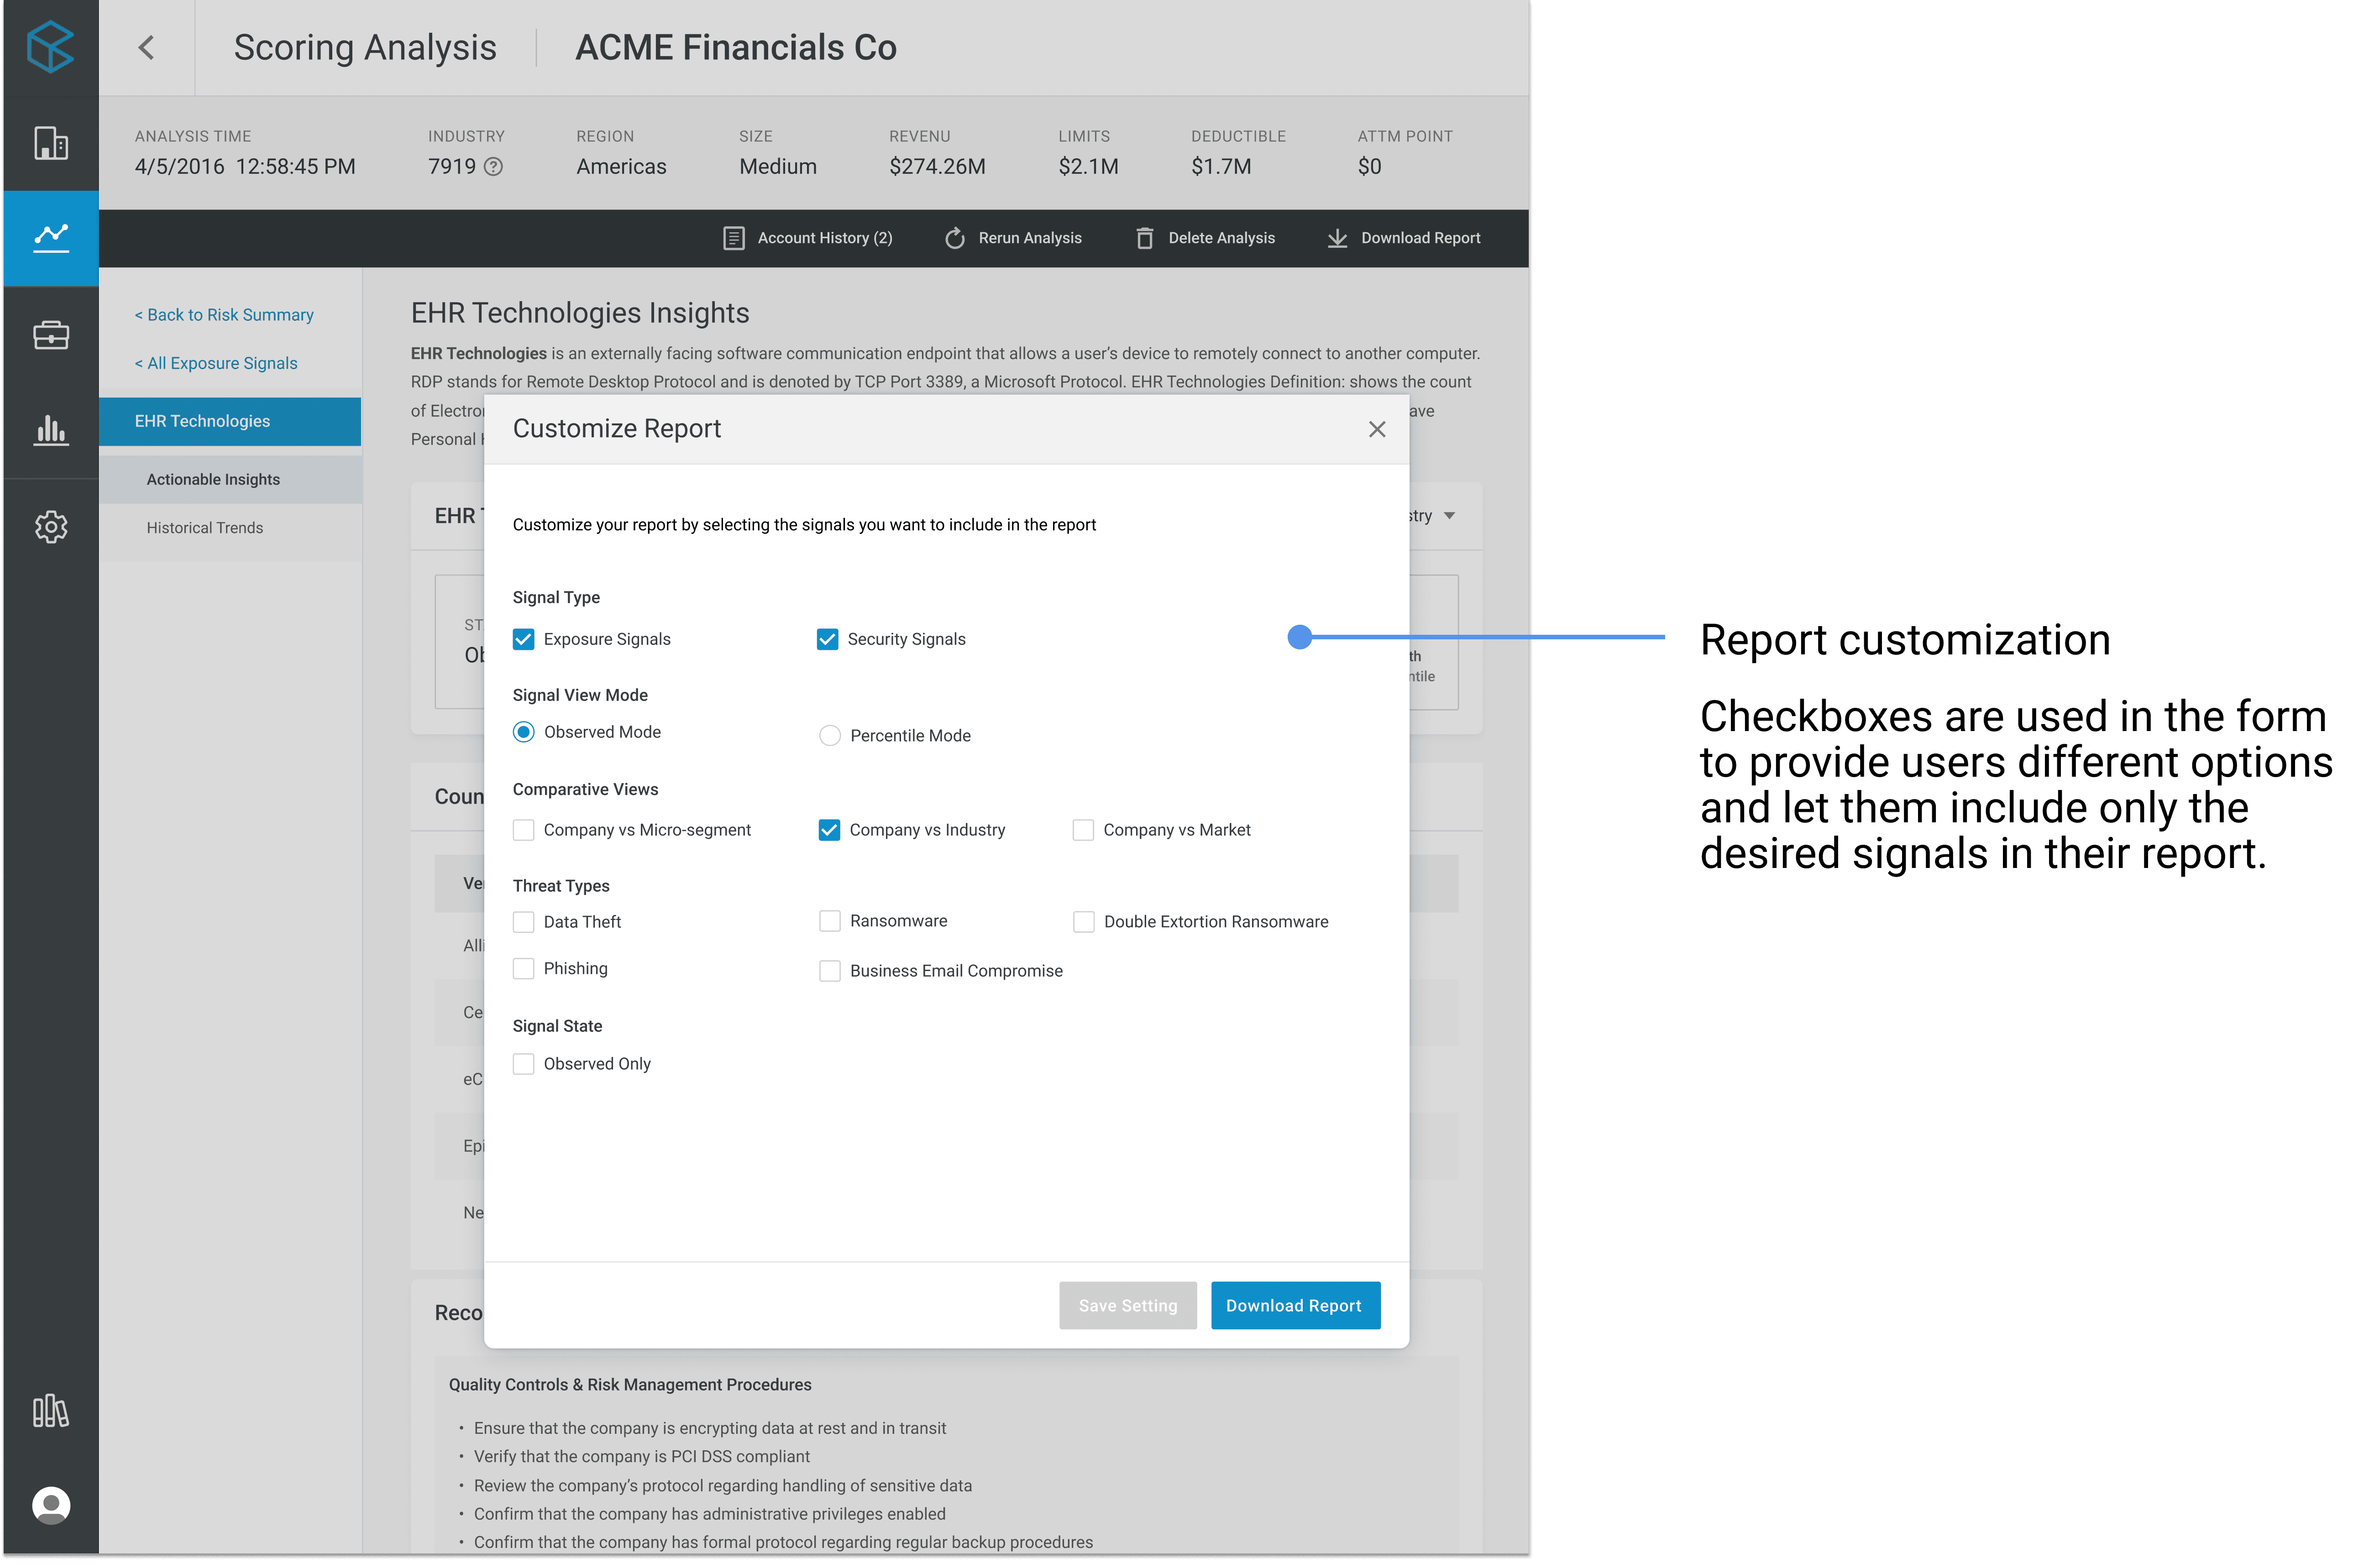
Task: Check Company vs Market checkbox
Action: pyautogui.click(x=1083, y=830)
